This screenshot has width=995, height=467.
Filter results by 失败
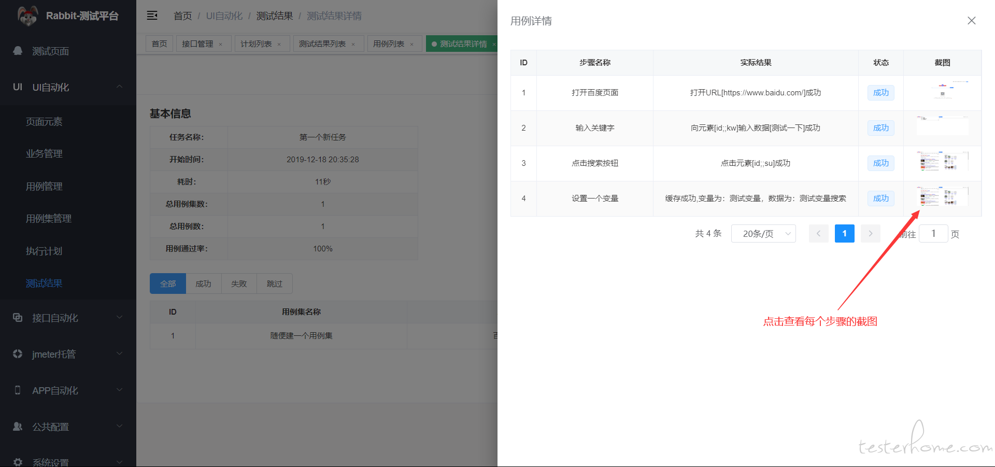tap(239, 284)
